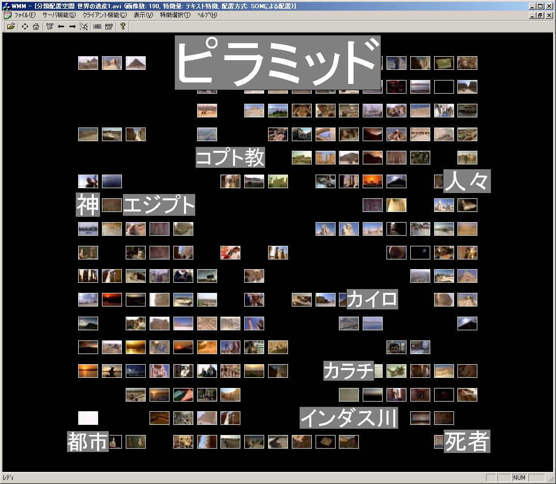Screen dimensions: 556x484
Task: Click the four-way move arrows icon
Action: (25, 27)
